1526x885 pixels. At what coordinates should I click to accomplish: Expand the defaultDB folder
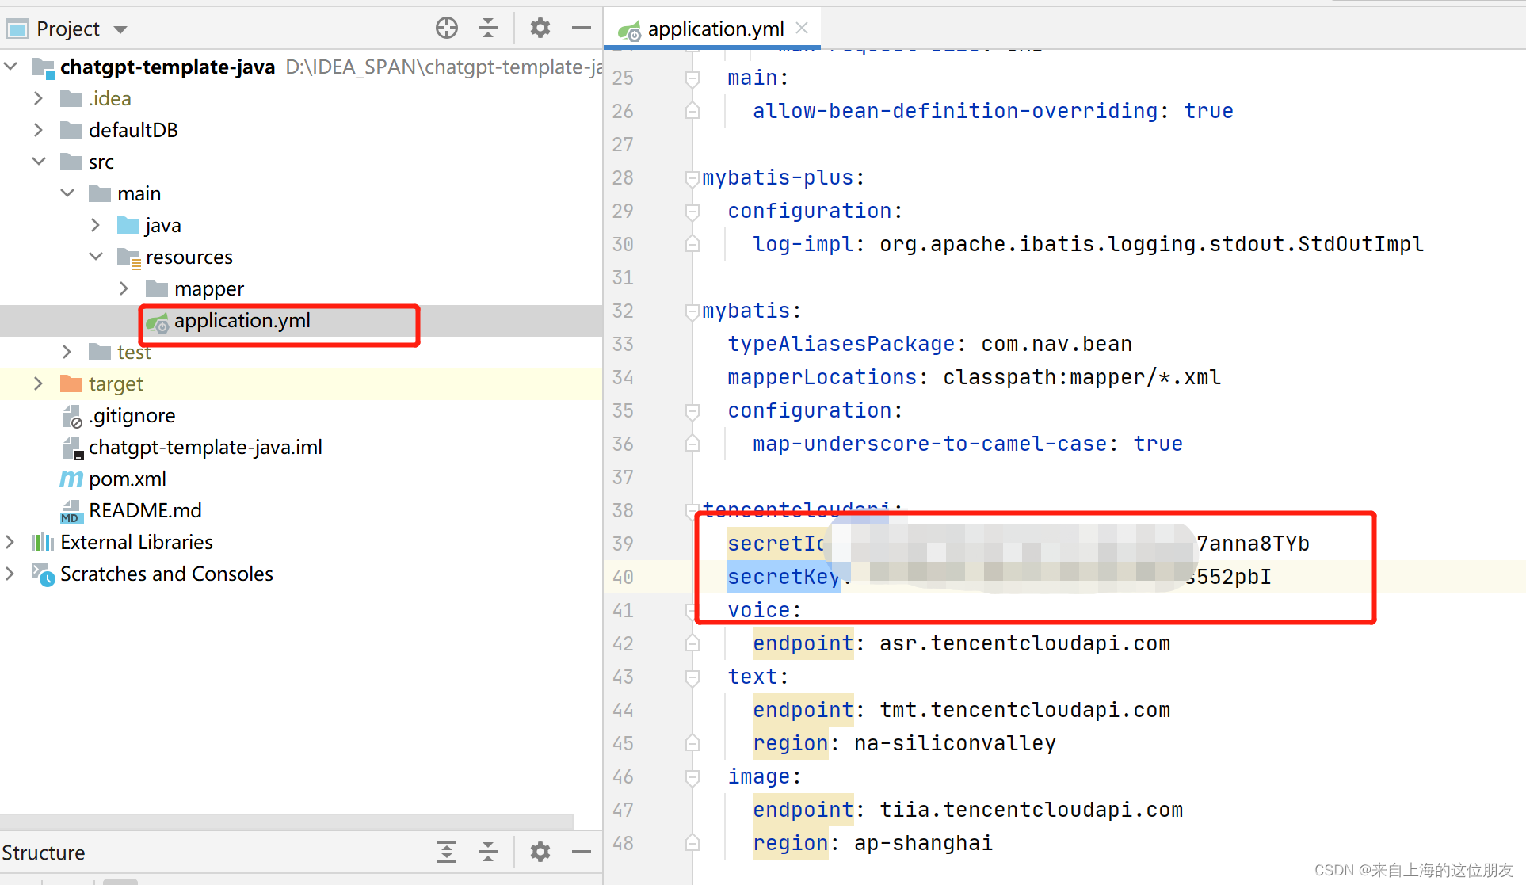tap(38, 130)
